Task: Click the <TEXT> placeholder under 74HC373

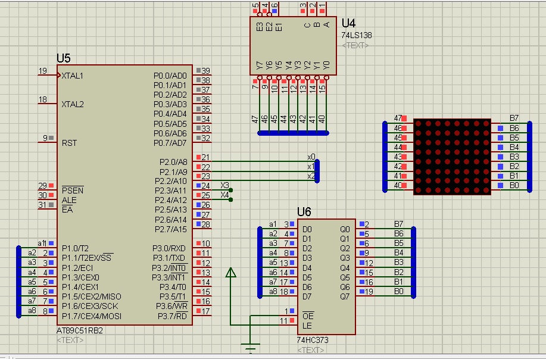Action: tap(311, 349)
